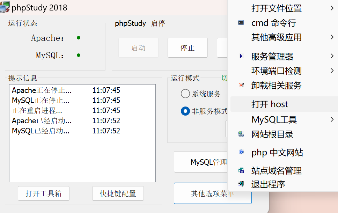This screenshot has width=338, height=213.
Task: Select the 'Apache已经启动...' log row
Action: [x=82, y=120]
